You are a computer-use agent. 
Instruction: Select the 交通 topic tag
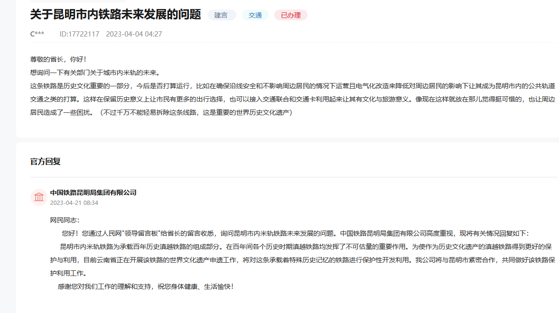(x=255, y=15)
